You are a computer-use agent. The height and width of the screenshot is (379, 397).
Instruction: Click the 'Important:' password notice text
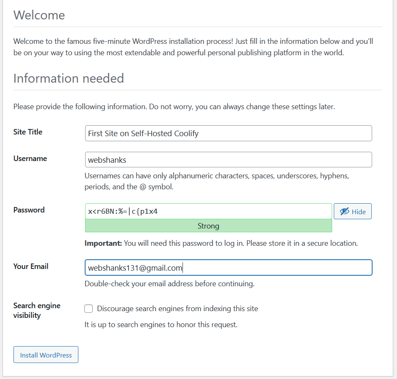[221, 243]
